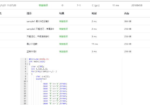The height and width of the screenshot is (105, 150).
Task: Click the compiler label C (gcc)
Action: point(96,5)
